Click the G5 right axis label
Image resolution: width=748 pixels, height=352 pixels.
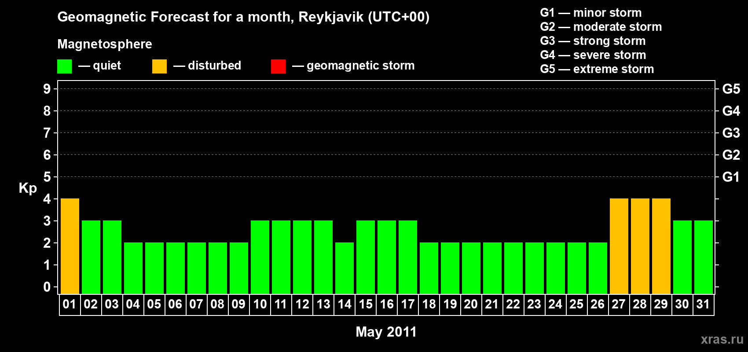click(x=731, y=89)
